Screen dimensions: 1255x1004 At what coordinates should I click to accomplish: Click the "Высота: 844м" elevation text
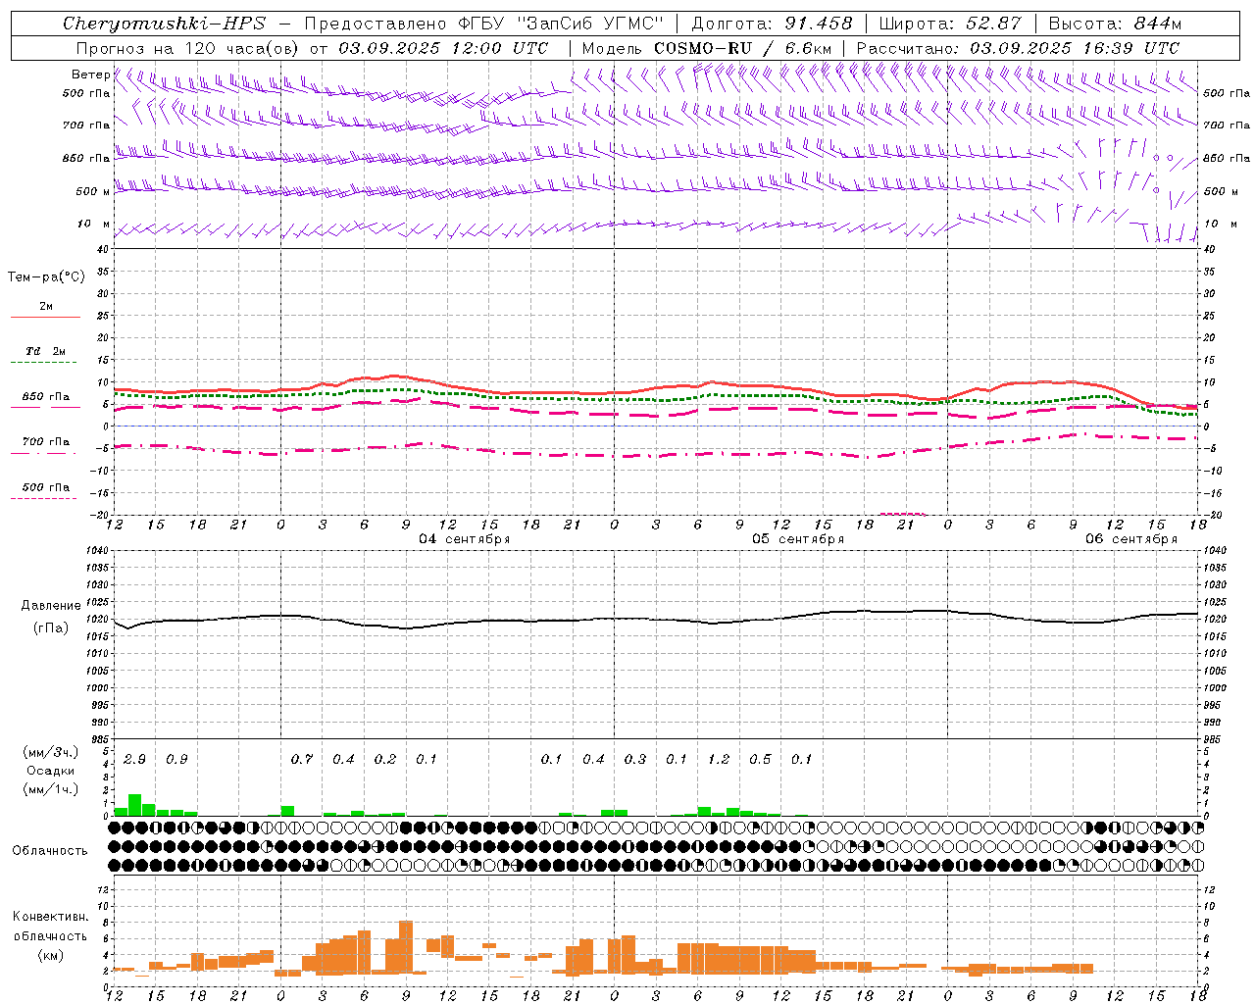point(1115,24)
